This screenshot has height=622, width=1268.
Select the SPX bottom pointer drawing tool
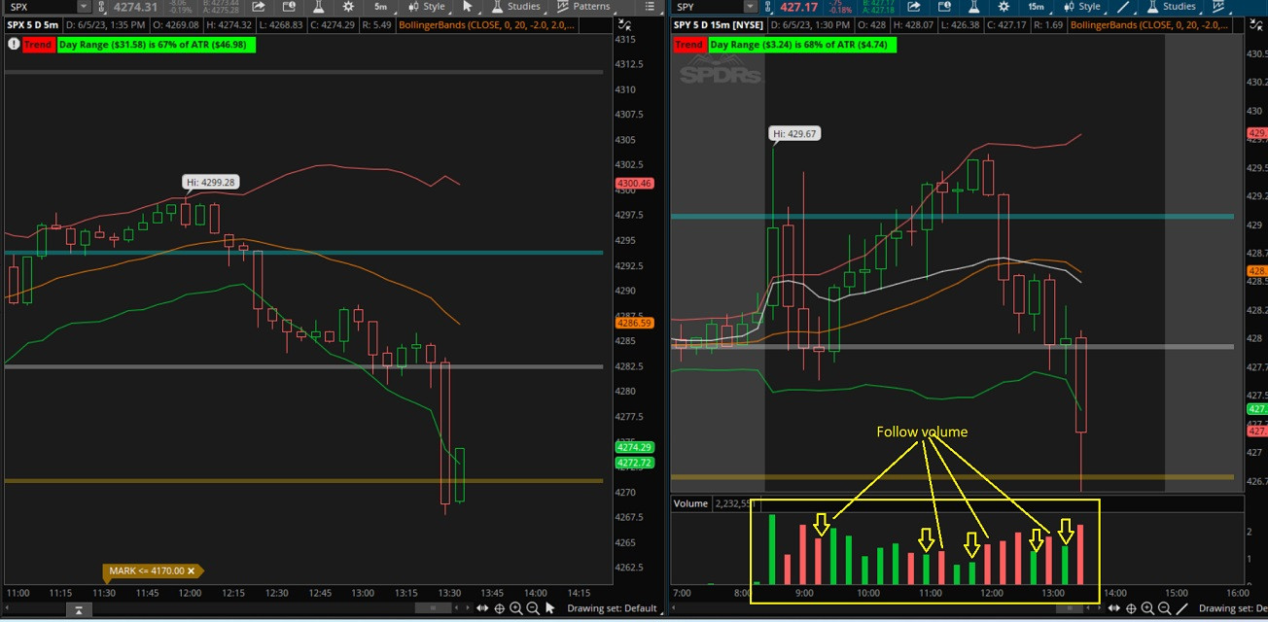[x=550, y=608]
